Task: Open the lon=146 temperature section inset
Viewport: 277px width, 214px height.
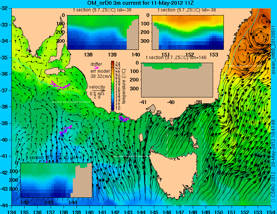Action: [177, 80]
